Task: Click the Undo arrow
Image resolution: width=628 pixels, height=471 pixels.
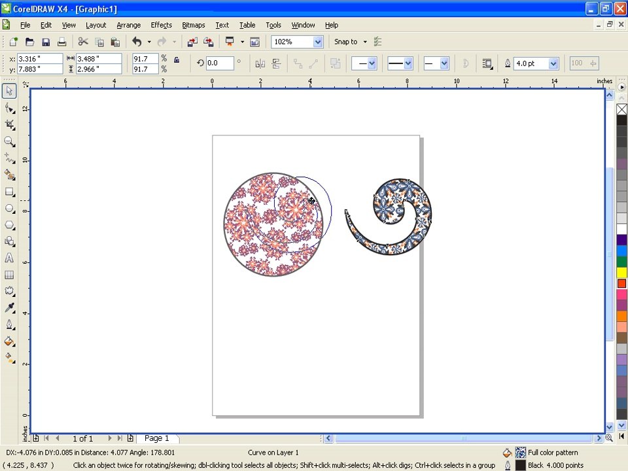Action: click(137, 42)
